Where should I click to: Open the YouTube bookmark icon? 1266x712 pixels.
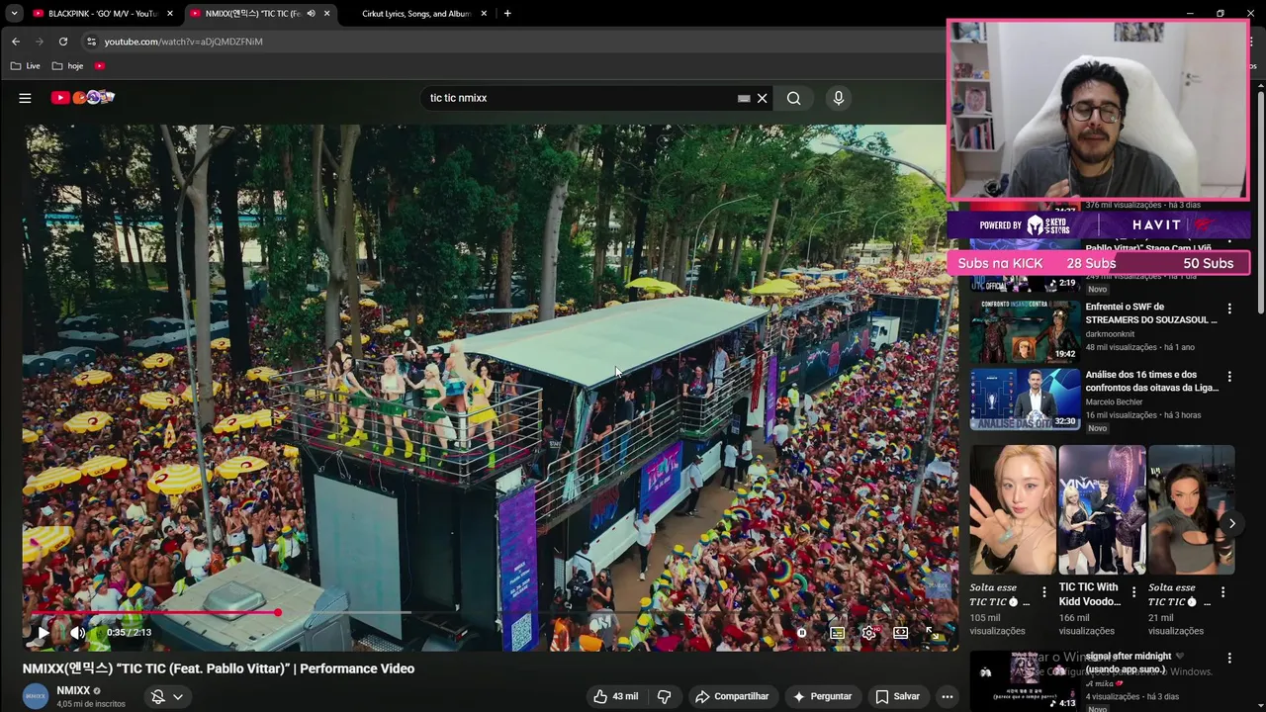100,66
